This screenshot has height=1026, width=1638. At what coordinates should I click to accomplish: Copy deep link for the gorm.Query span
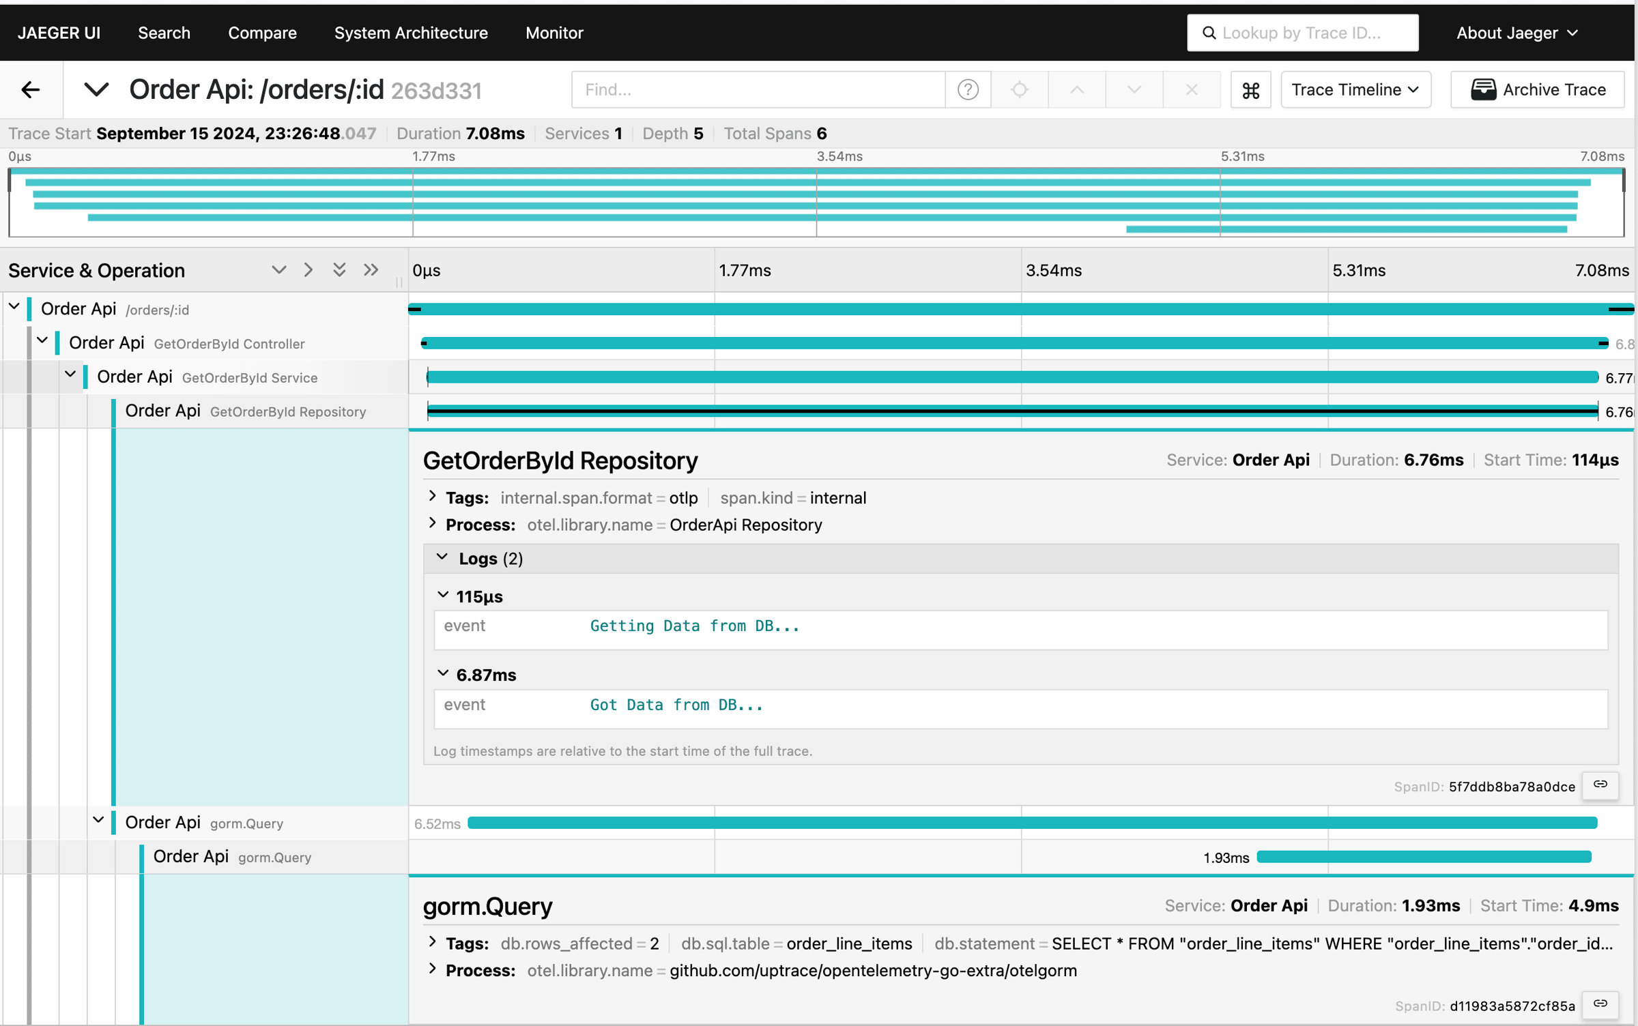click(1600, 1004)
